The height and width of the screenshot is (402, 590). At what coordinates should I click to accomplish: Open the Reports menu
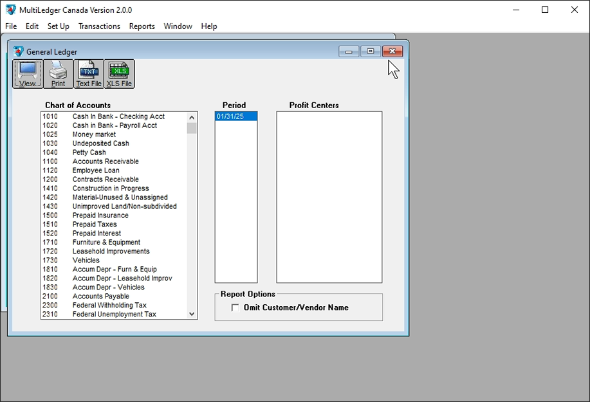142,26
